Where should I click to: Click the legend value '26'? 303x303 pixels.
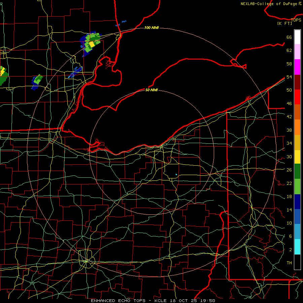click(289, 170)
